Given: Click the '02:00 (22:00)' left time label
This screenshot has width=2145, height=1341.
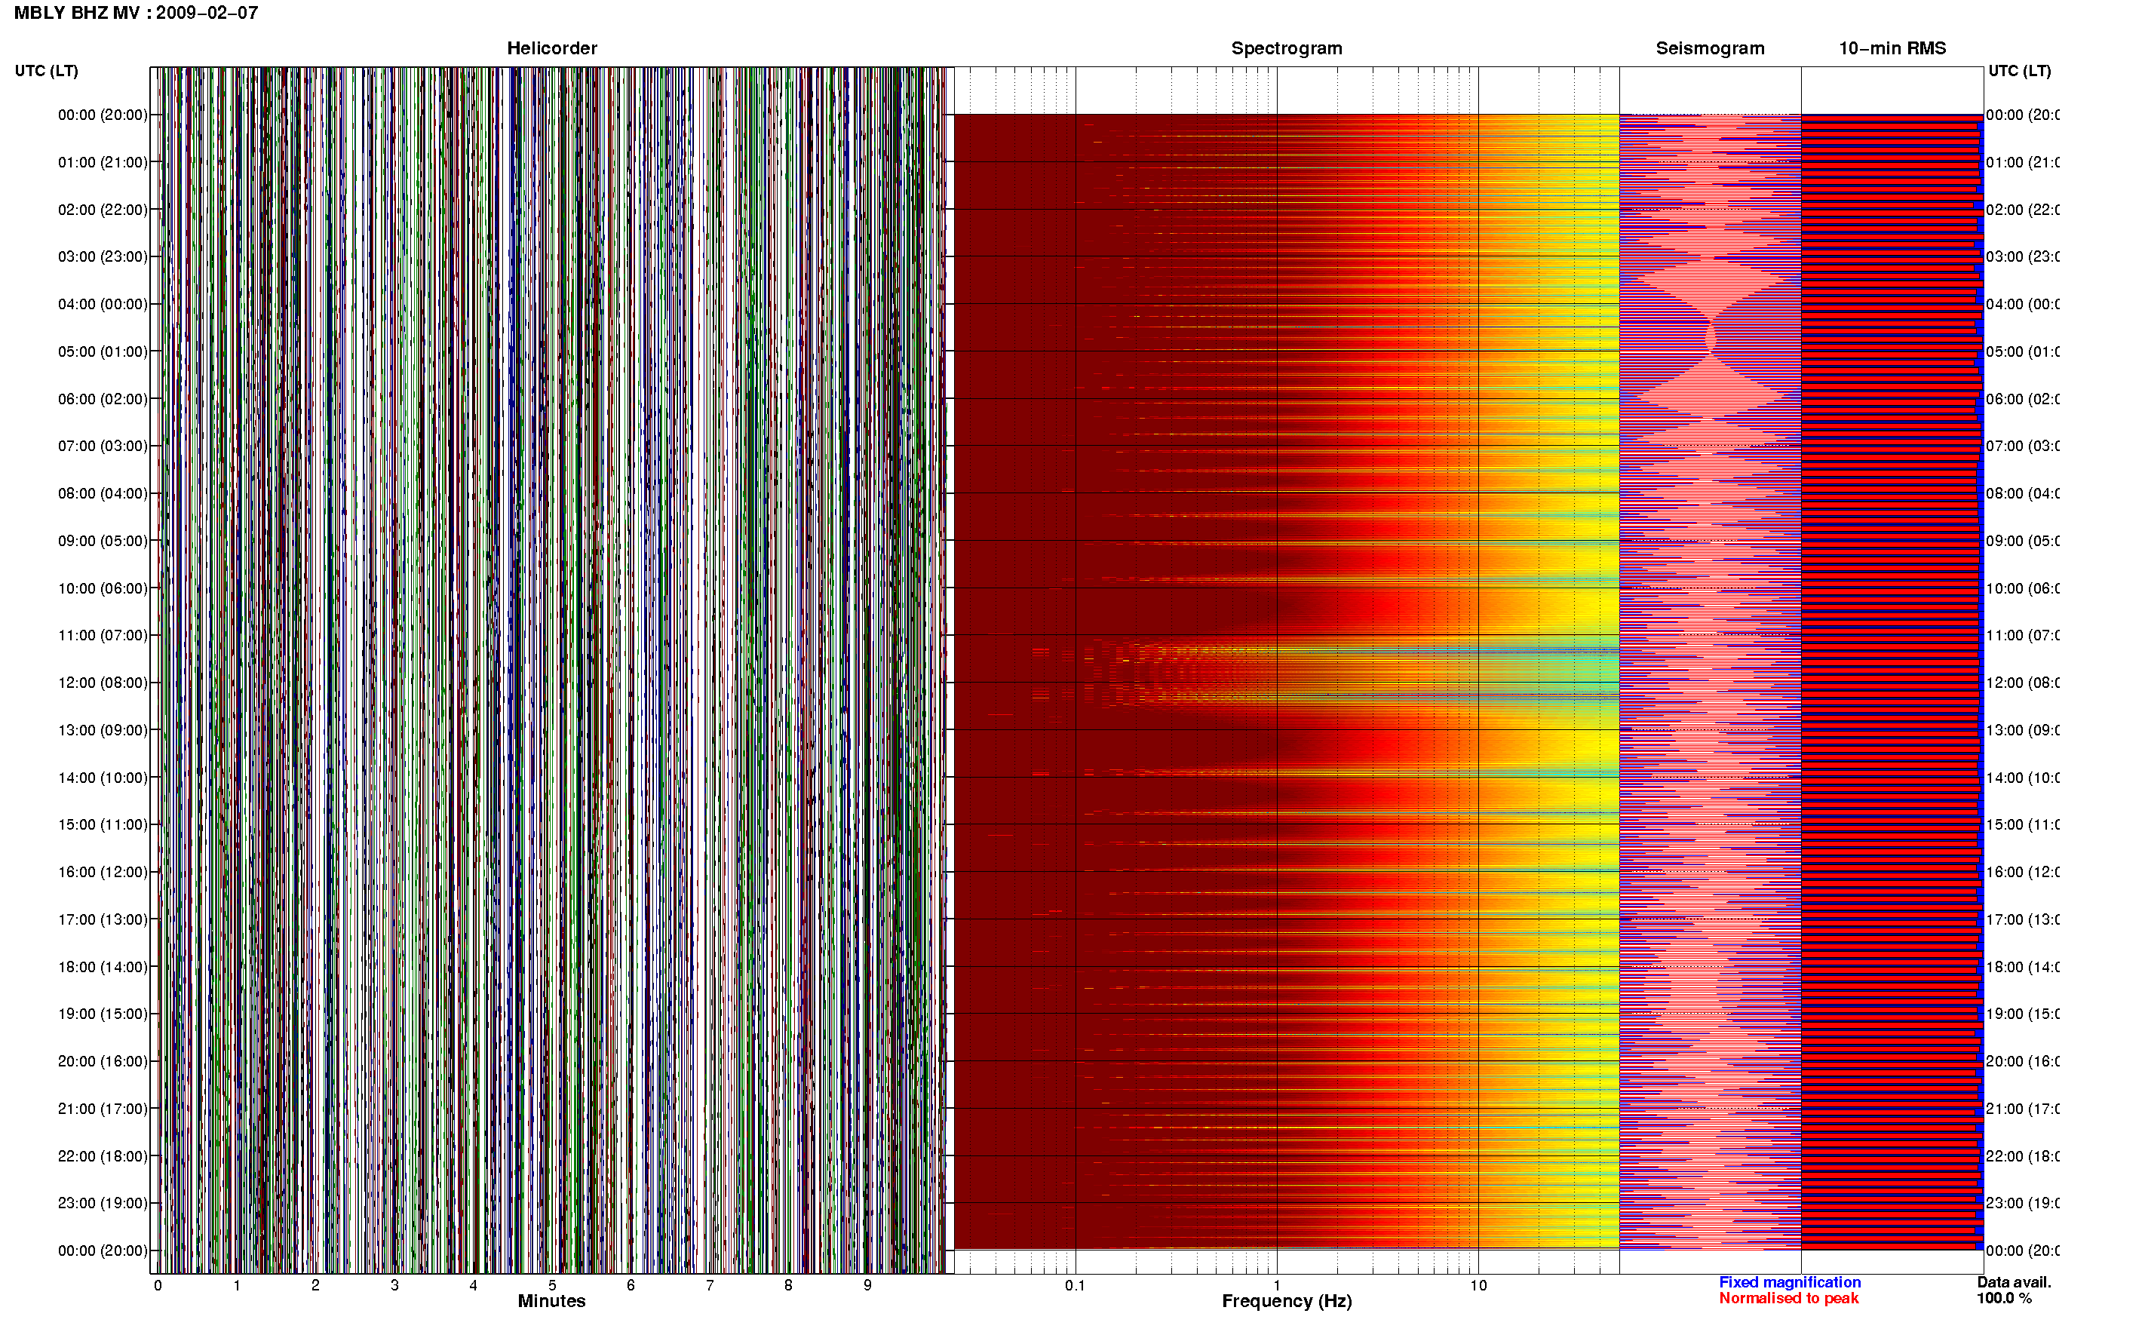Looking at the screenshot, I should coord(103,210).
